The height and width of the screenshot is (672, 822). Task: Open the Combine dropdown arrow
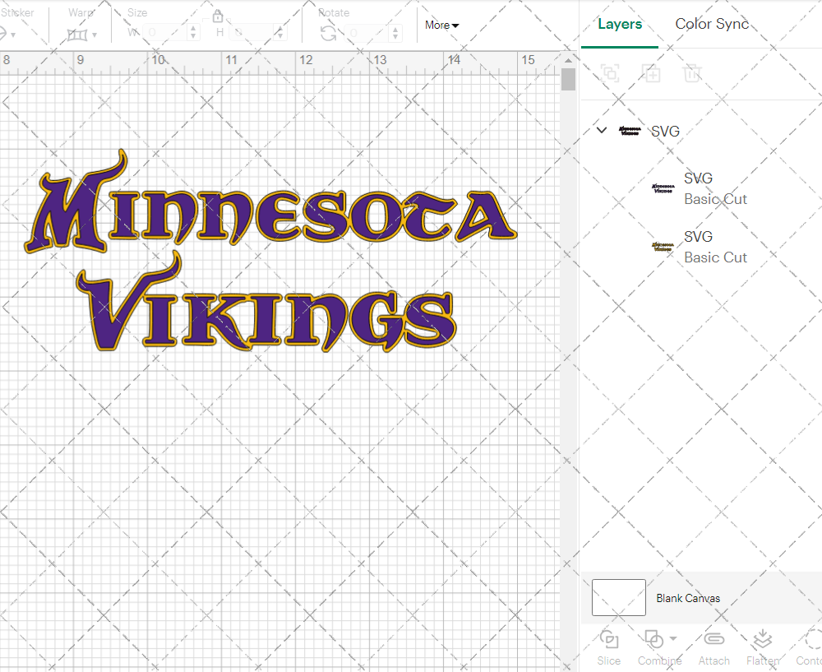click(x=673, y=638)
